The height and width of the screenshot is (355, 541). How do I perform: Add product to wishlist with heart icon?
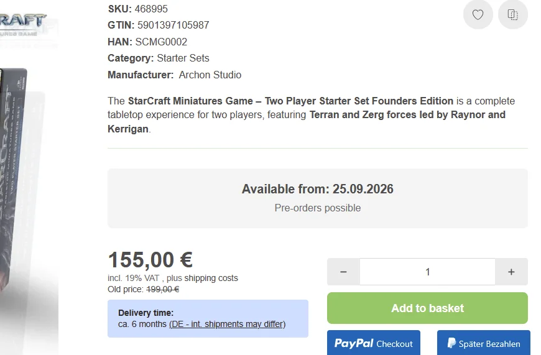(x=478, y=14)
